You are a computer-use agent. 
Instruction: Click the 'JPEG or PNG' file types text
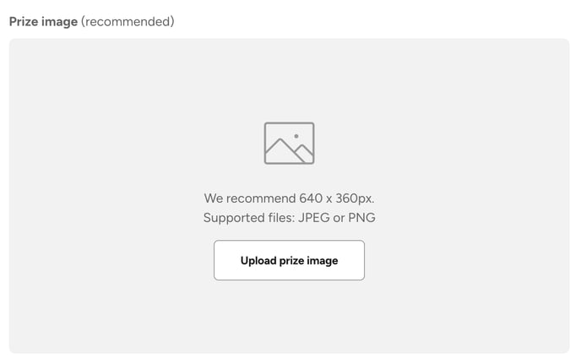[337, 218]
